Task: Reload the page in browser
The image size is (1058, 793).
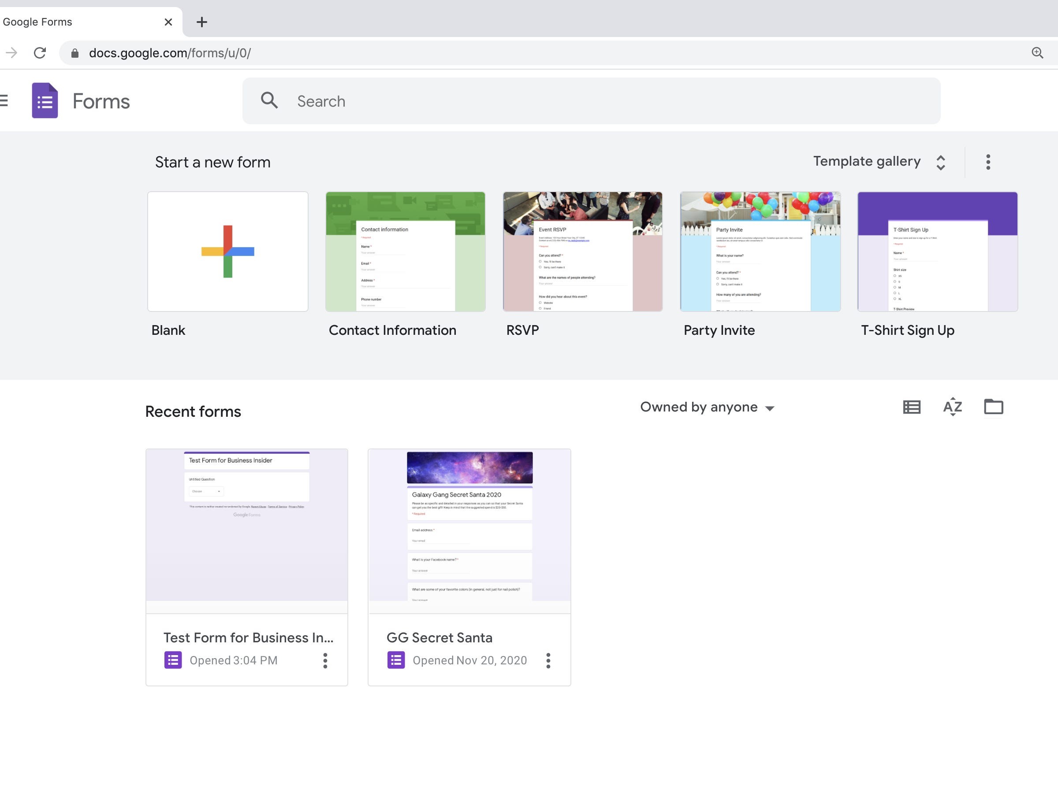Action: [40, 52]
